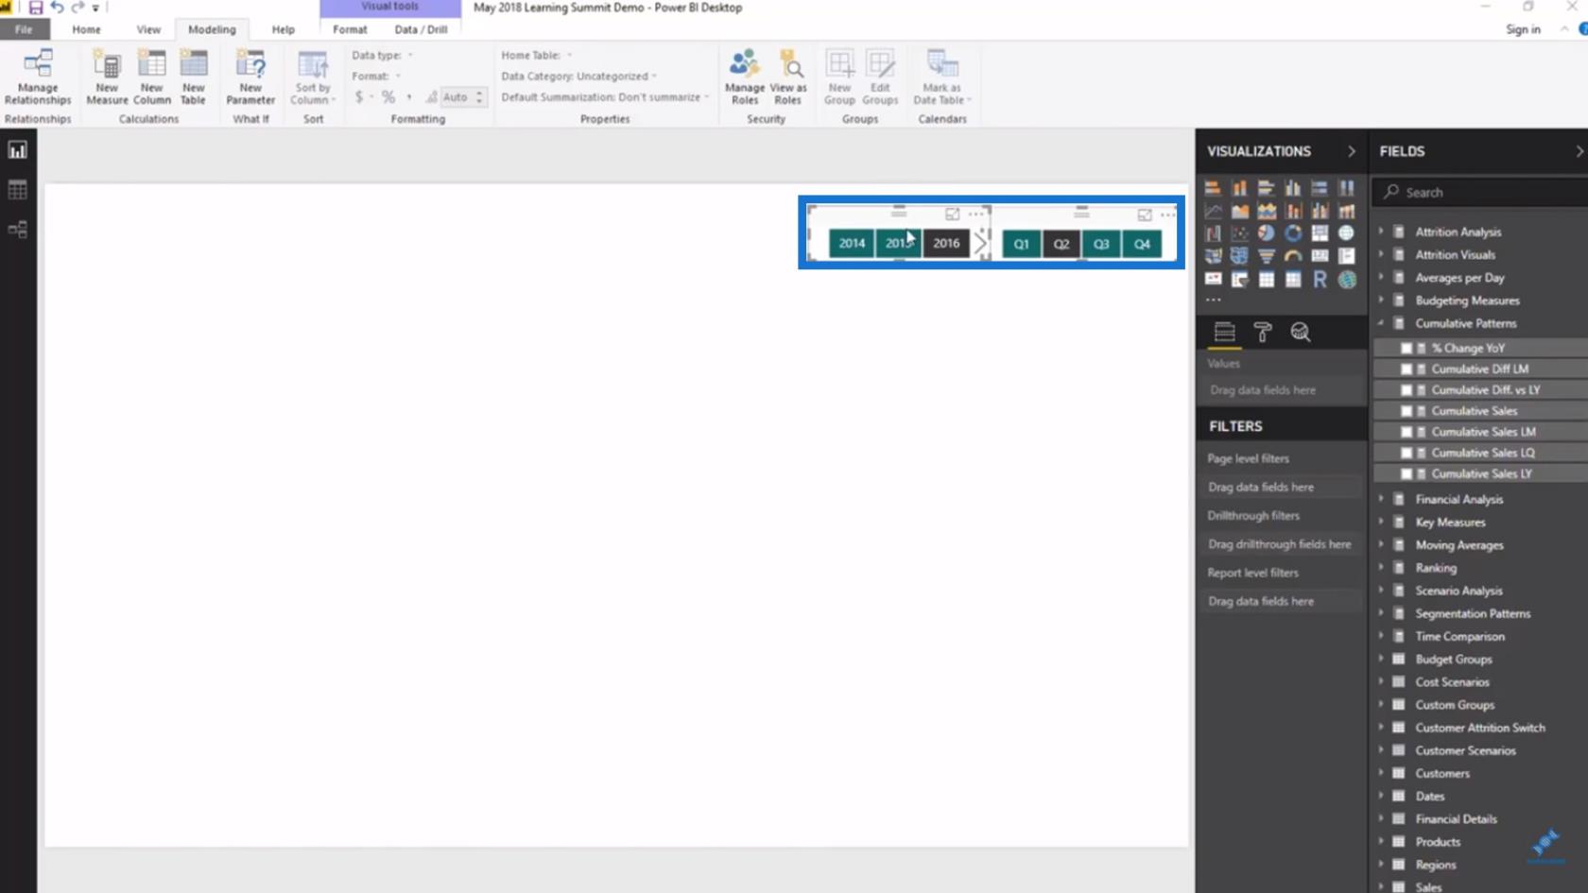Collapse the Visualizations pane chevron
The image size is (1588, 893).
tap(1351, 151)
